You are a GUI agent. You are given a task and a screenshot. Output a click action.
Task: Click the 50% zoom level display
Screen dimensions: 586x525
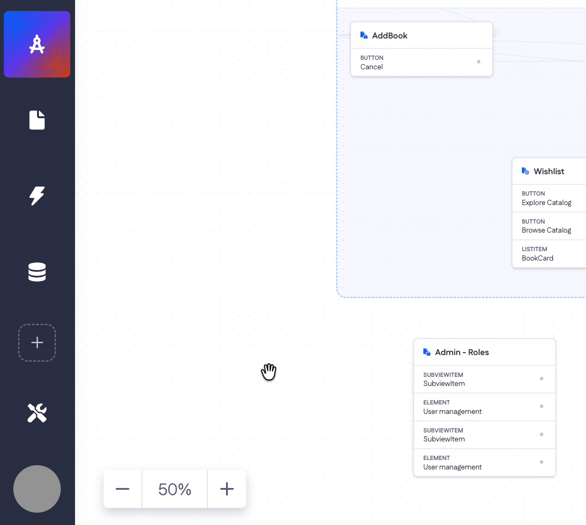coord(175,489)
